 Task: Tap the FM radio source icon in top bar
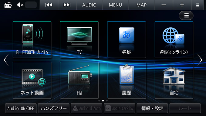(x=8, y=5)
